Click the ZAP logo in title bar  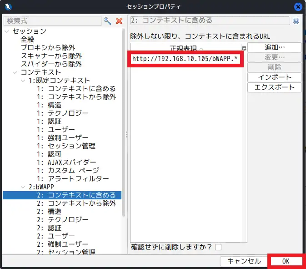pyautogui.click(x=8, y=7)
